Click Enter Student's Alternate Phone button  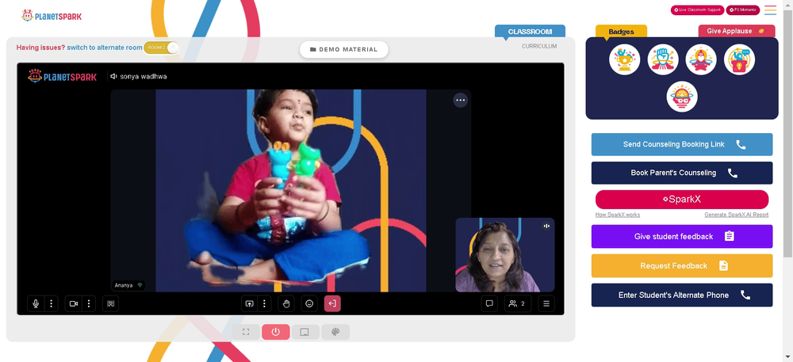click(x=682, y=295)
